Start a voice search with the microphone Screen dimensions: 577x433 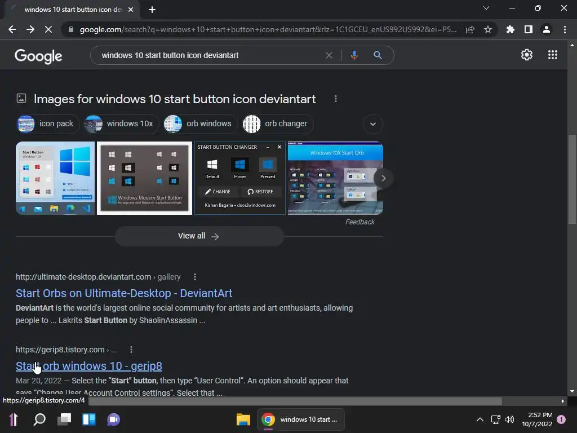(x=354, y=55)
